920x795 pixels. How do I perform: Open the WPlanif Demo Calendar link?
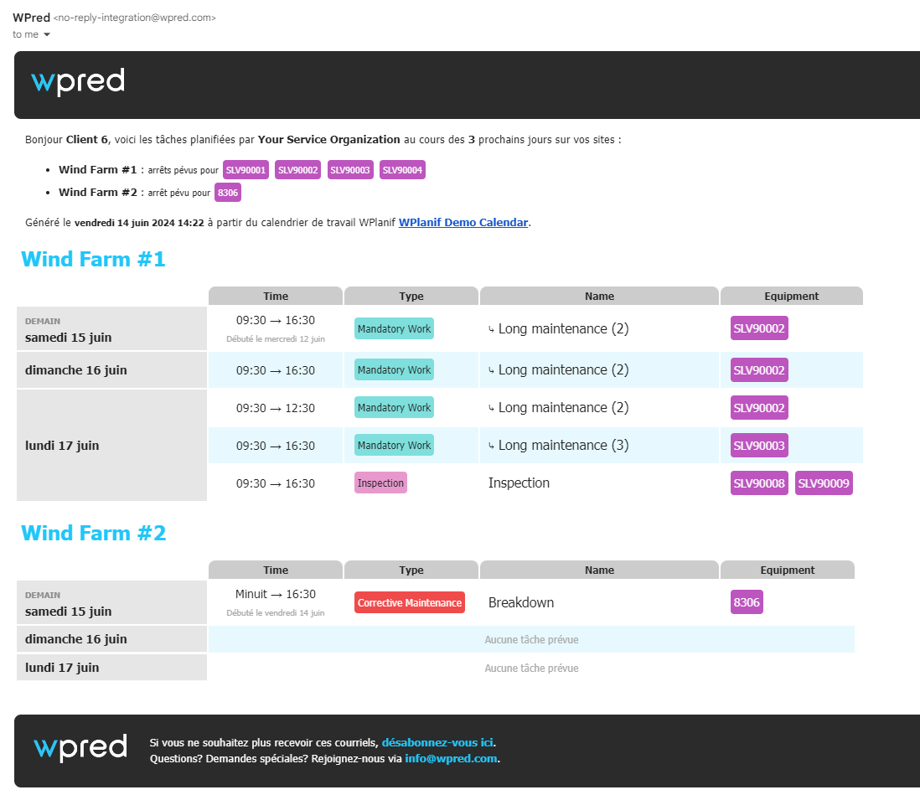click(463, 222)
